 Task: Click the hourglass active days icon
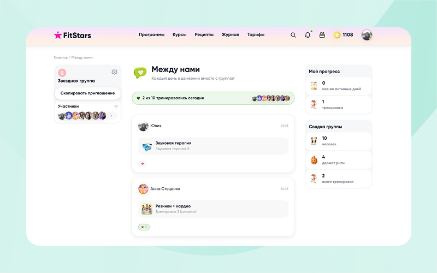(314, 86)
